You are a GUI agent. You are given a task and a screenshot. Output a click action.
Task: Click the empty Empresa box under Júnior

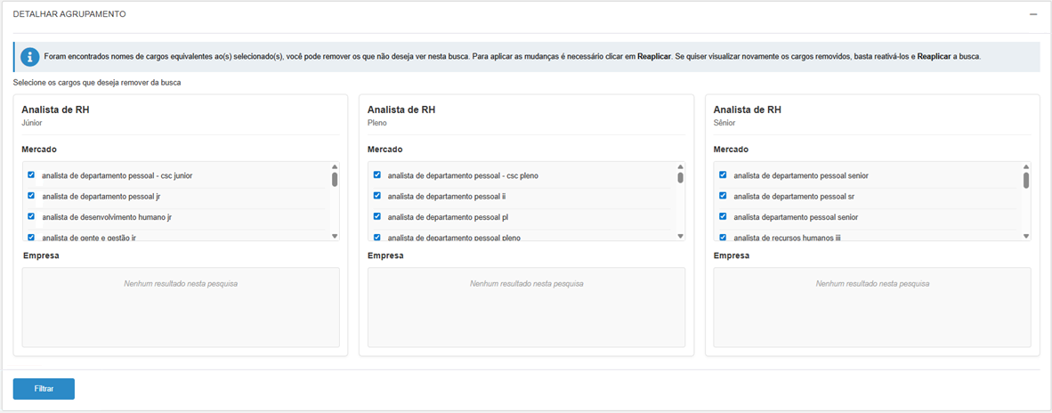tap(181, 307)
